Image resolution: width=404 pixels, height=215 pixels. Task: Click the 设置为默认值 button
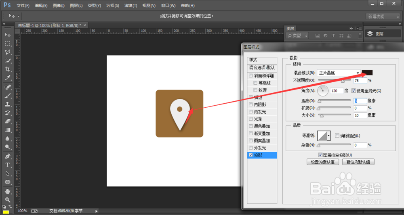(x=322, y=162)
